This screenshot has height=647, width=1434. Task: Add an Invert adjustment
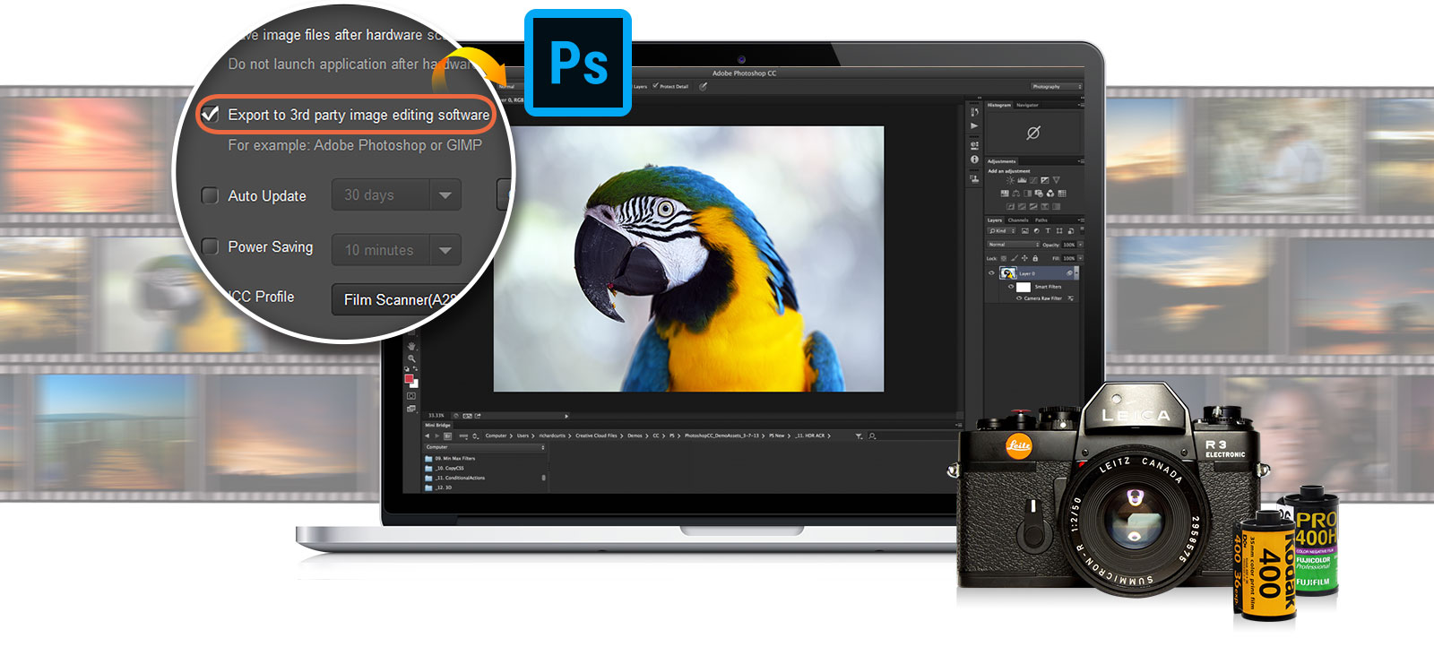(1010, 206)
